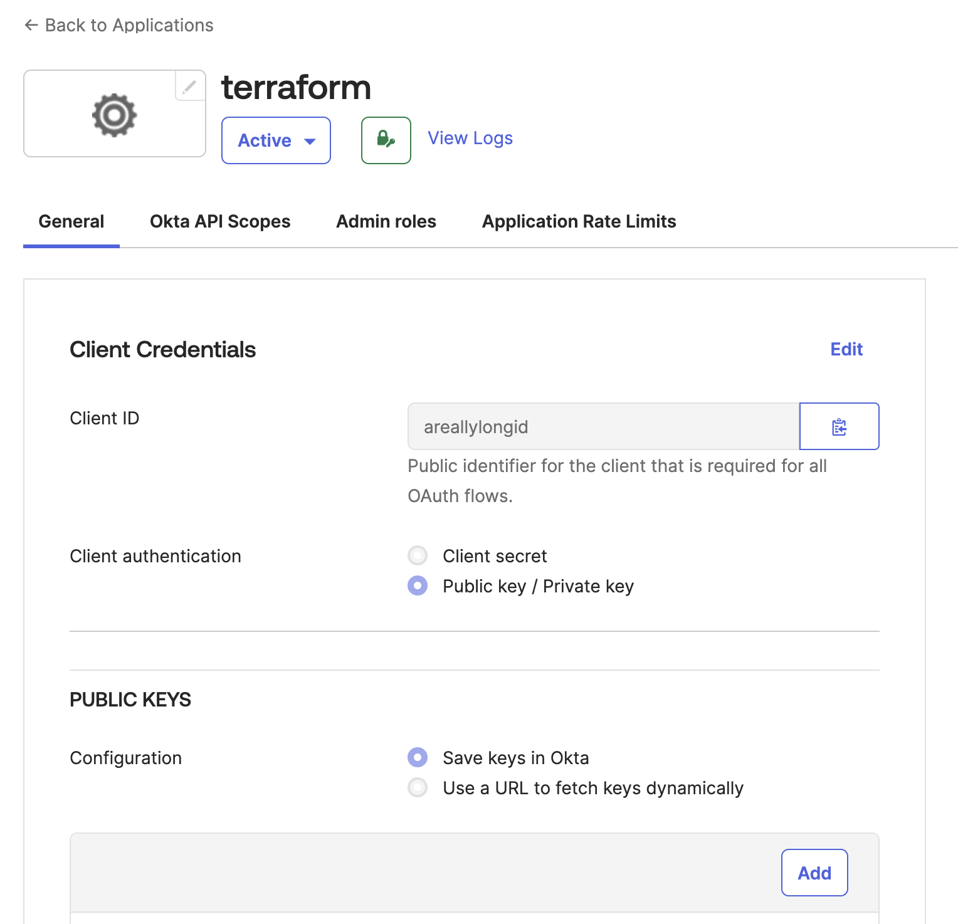The width and height of the screenshot is (958, 924).
Task: Open Application Rate Limits tab
Action: coord(579,221)
